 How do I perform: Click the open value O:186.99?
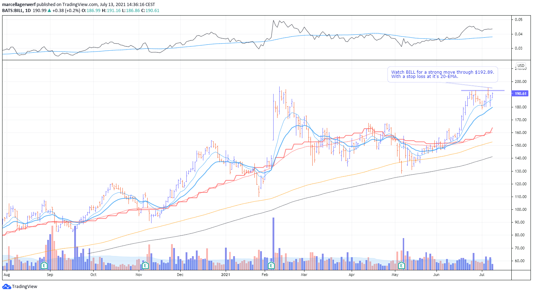(x=91, y=10)
